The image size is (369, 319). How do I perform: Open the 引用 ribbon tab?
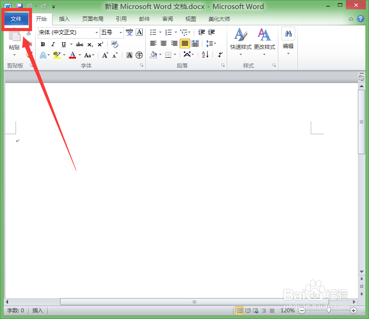click(121, 19)
